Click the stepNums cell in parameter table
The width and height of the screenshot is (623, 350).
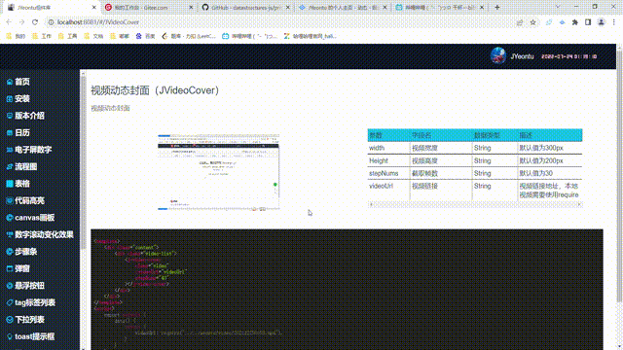[x=388, y=173]
